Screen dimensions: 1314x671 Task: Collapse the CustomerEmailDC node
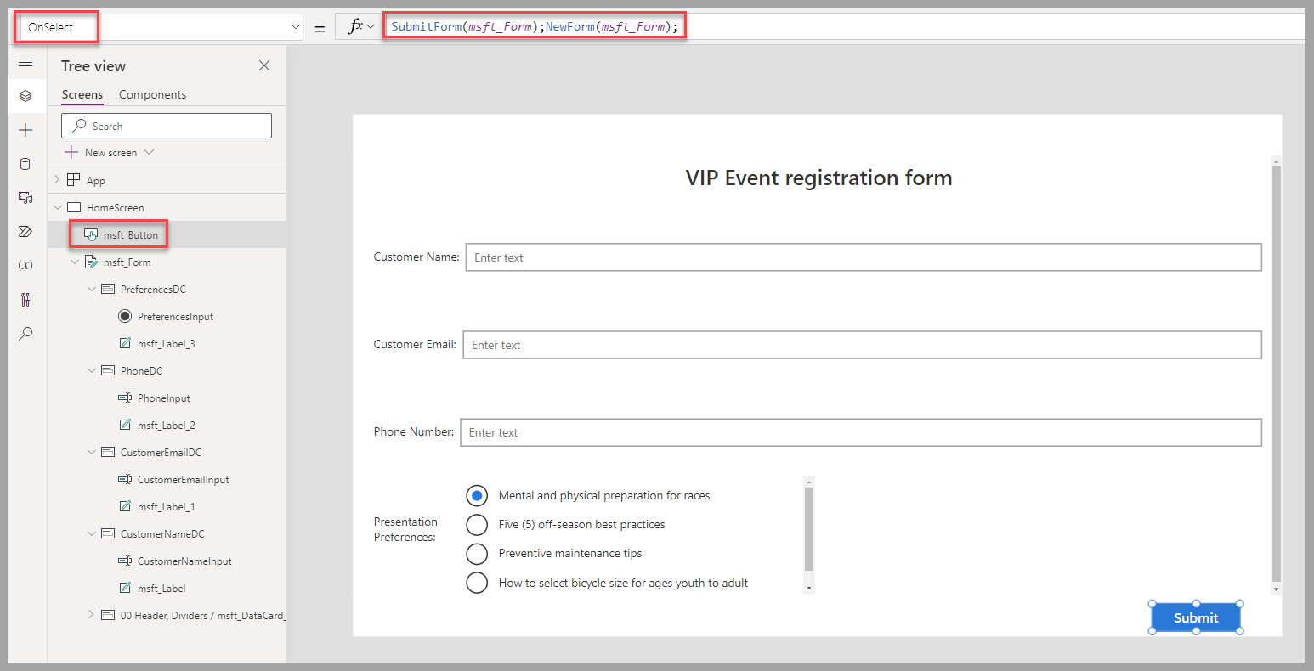(x=92, y=452)
